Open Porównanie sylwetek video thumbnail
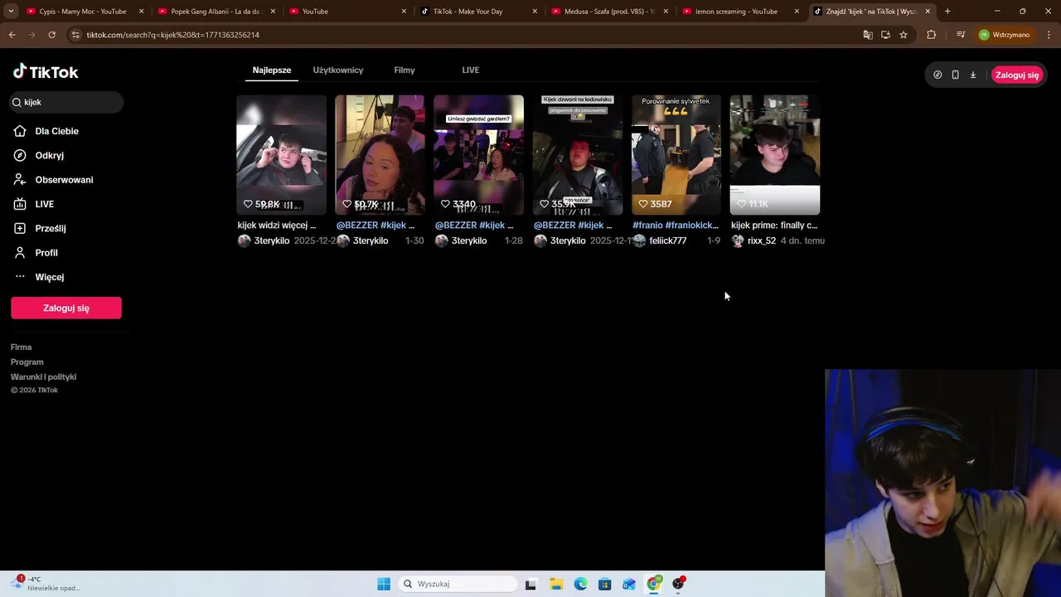 click(x=676, y=155)
